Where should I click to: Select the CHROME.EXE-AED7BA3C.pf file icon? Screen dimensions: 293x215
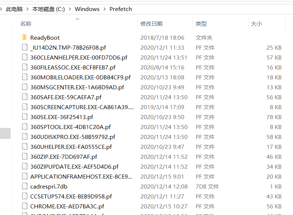pyautogui.click(x=25, y=206)
